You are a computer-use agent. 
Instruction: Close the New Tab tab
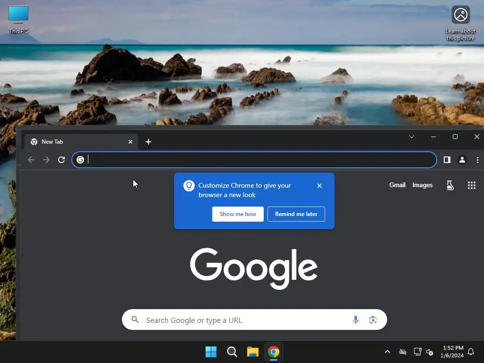point(130,142)
